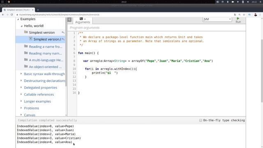Click the for loop line 10 in editor

pos(111,69)
